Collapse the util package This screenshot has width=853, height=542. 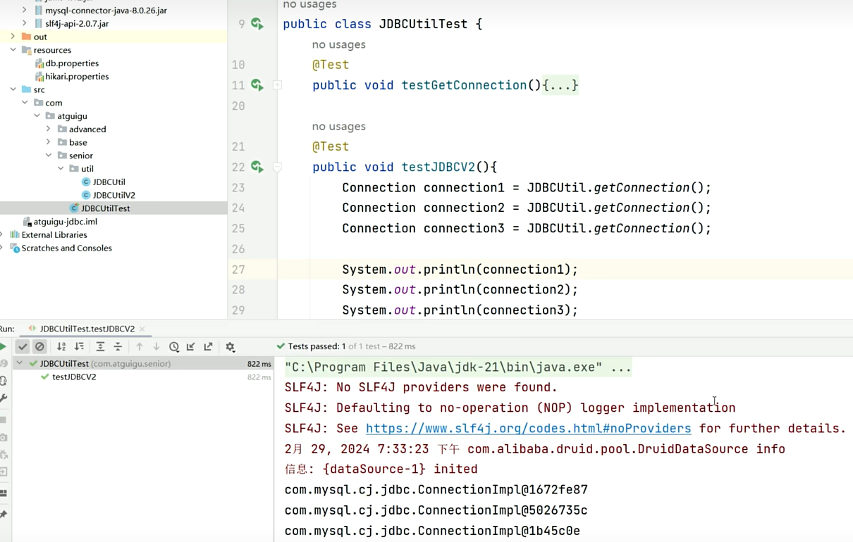point(61,169)
